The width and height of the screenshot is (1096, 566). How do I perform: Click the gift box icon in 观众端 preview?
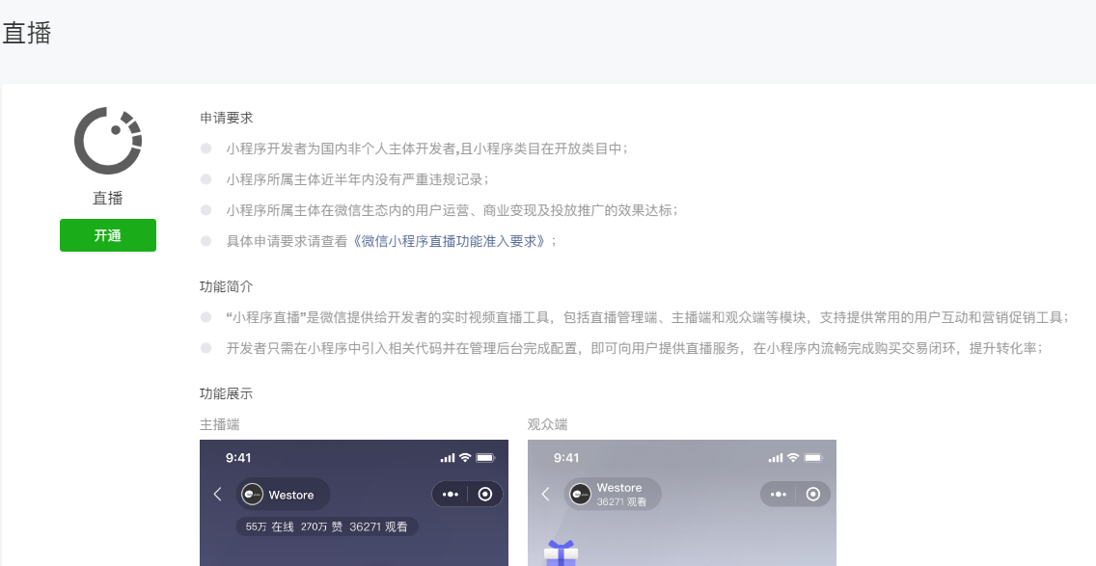coord(561,553)
